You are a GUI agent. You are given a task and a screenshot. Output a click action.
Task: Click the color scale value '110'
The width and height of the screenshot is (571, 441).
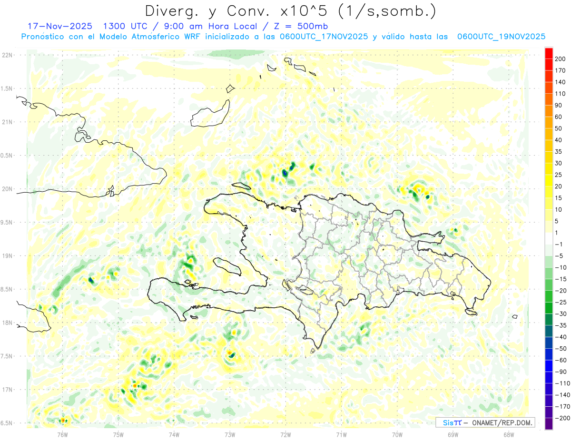561,94
